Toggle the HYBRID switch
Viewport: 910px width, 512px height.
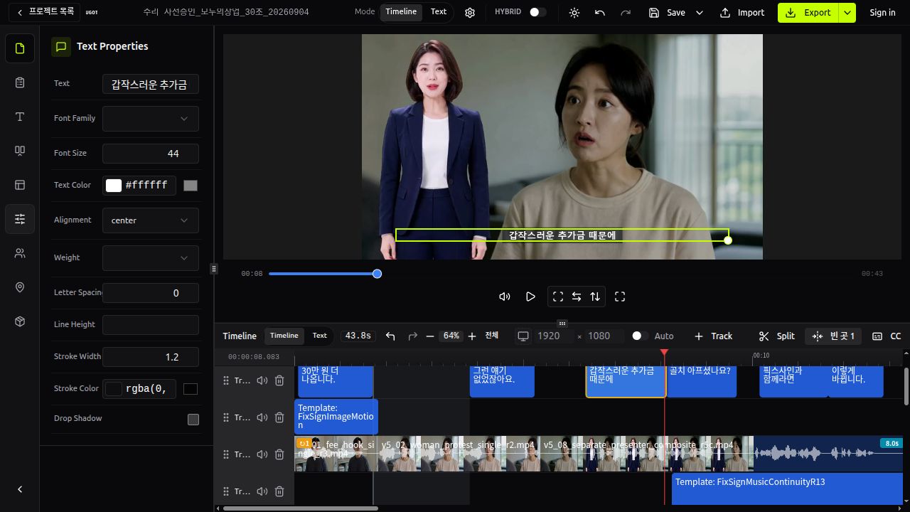538,12
